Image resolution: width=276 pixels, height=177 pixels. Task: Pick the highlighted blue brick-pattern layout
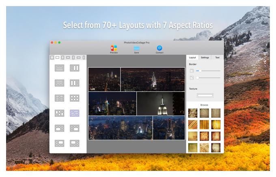coord(74,113)
